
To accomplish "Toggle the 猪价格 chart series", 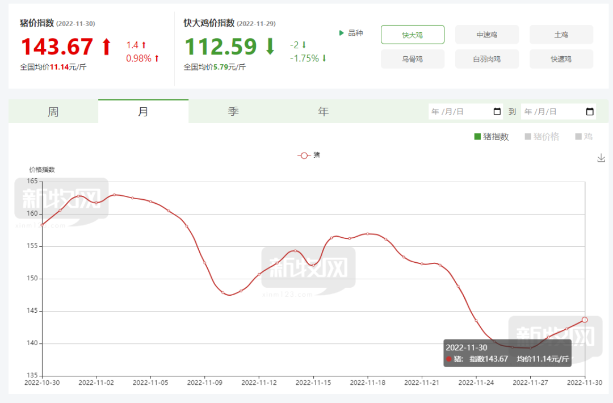I will coord(542,136).
